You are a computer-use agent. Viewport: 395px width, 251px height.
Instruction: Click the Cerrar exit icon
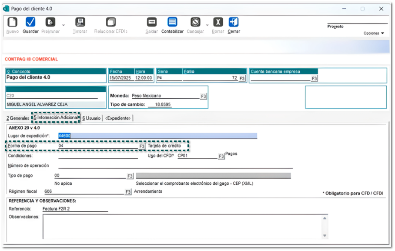(234, 22)
